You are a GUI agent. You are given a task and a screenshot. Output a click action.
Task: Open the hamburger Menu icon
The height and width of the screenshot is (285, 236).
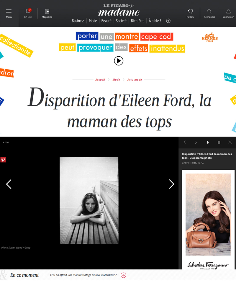(x=9, y=11)
